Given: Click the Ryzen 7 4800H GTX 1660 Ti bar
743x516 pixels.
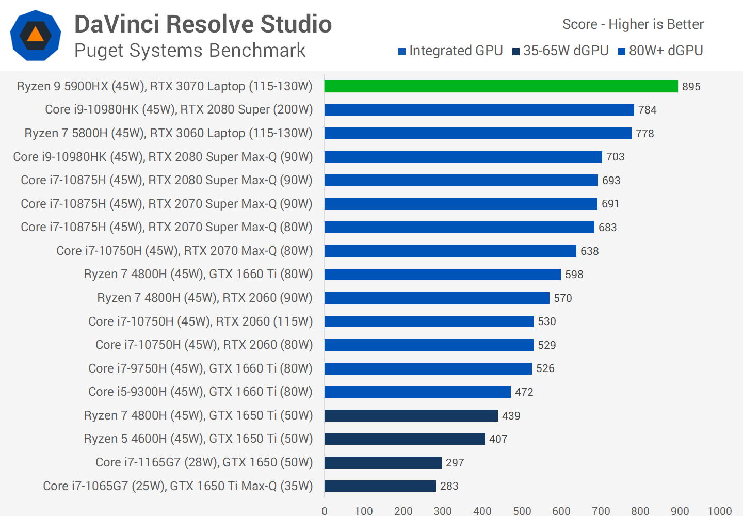Looking at the screenshot, I should [x=442, y=275].
